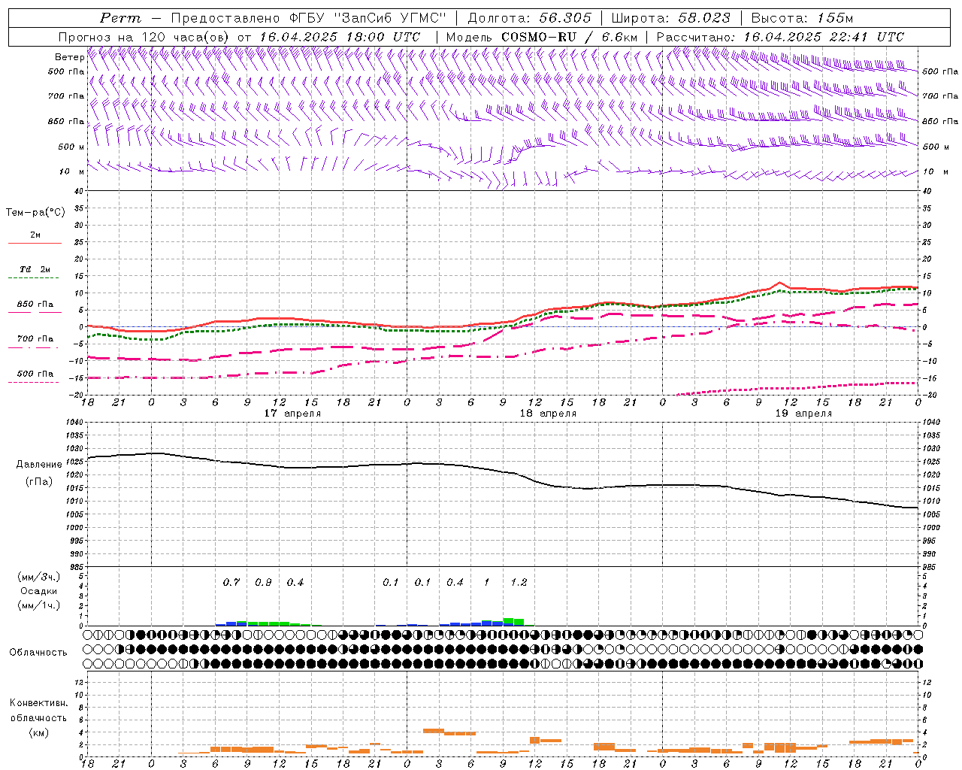Click the "500 м" wind level label on left

coord(71,147)
